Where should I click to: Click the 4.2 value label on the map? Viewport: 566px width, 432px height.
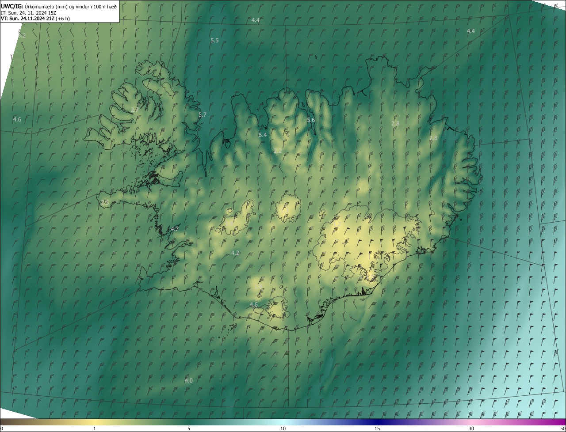point(235,253)
